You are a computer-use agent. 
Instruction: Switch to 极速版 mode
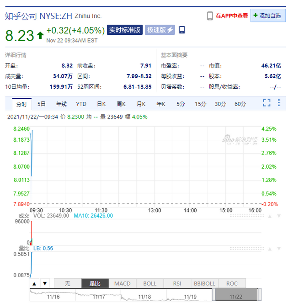tap(160, 30)
